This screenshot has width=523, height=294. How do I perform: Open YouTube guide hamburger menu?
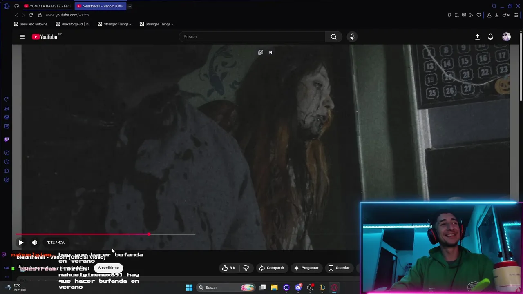click(x=22, y=37)
